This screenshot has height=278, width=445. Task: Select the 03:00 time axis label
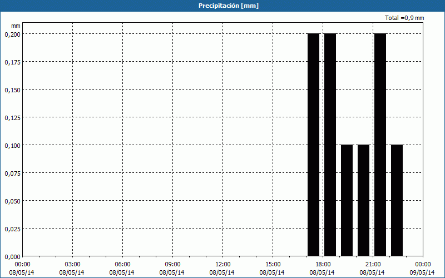coord(73,265)
